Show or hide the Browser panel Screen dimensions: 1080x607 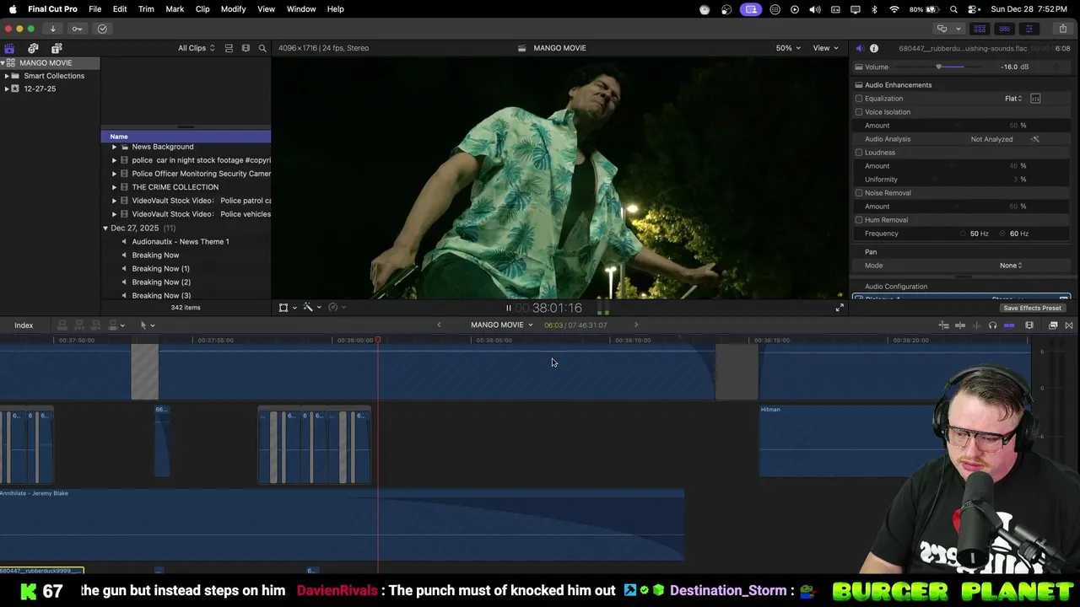pyautogui.click(x=980, y=29)
